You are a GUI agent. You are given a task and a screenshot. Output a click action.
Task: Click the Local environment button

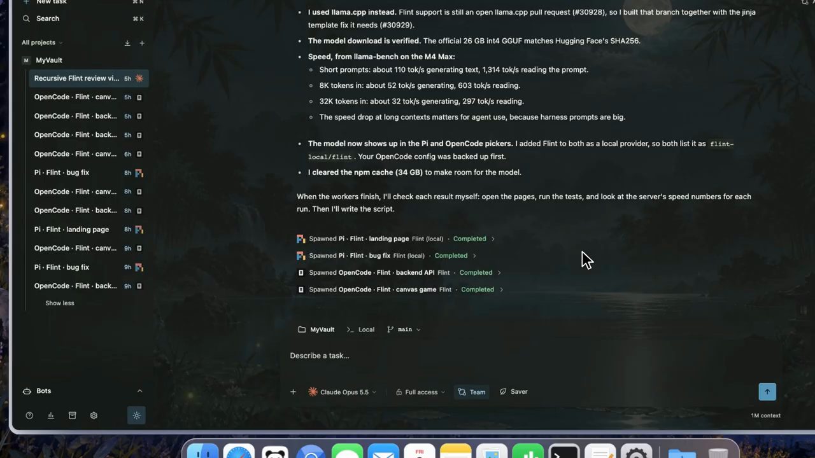[360, 330]
